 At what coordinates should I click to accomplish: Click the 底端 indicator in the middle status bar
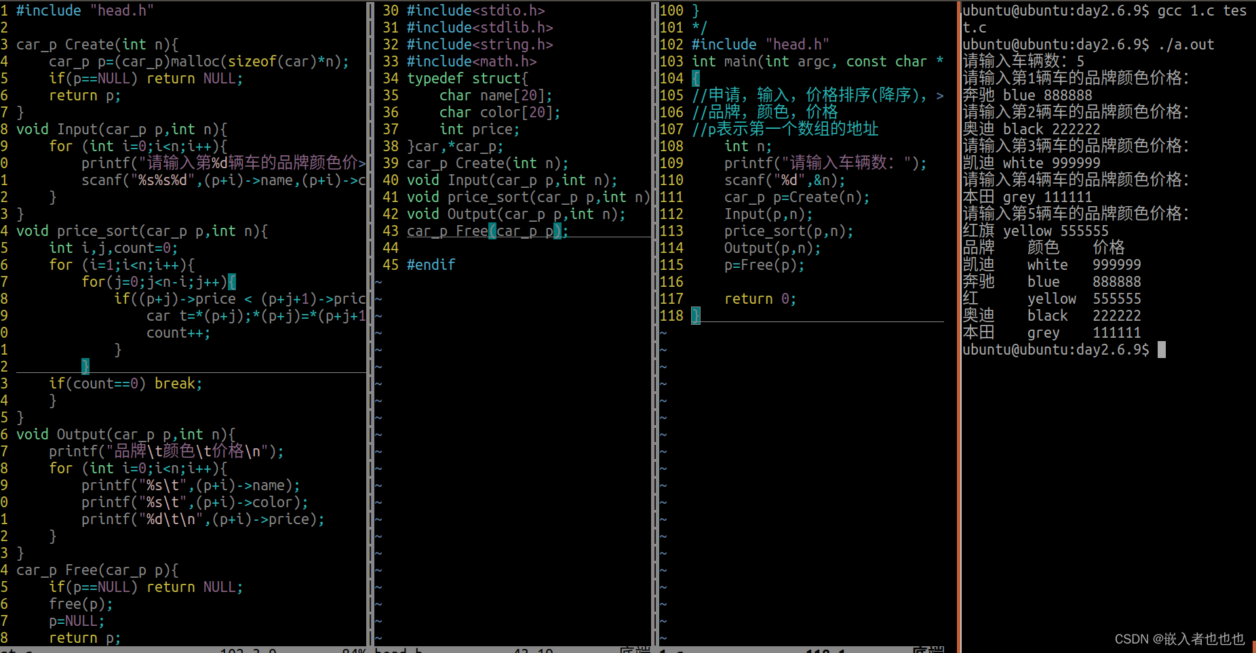tap(635, 650)
